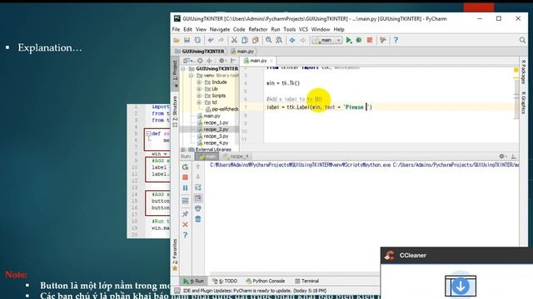Click the navigate Forward arrow icon
Screen dimensions: 533x299
point(302,41)
